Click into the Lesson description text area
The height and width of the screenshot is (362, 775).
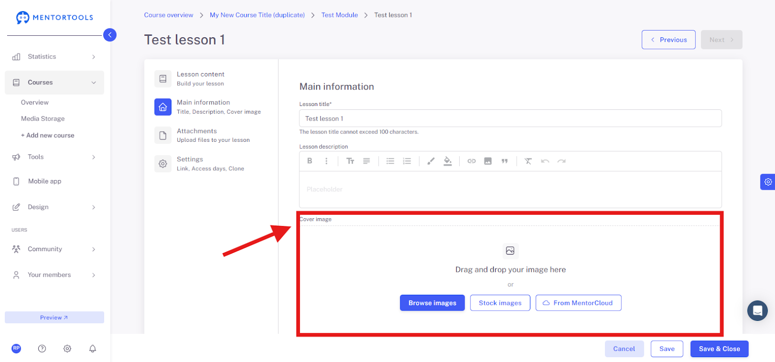511,190
